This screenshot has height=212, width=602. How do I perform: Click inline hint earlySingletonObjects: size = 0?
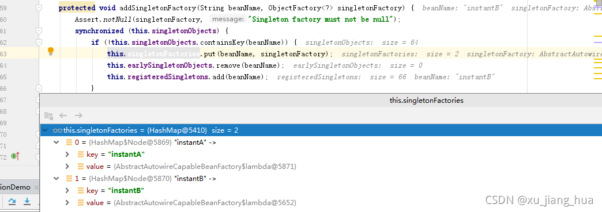358,65
